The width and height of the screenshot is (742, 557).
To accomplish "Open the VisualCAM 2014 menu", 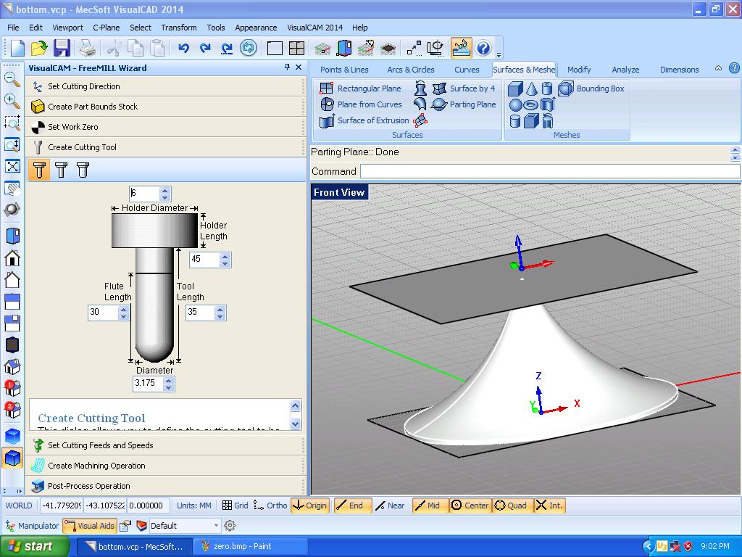I will point(314,28).
